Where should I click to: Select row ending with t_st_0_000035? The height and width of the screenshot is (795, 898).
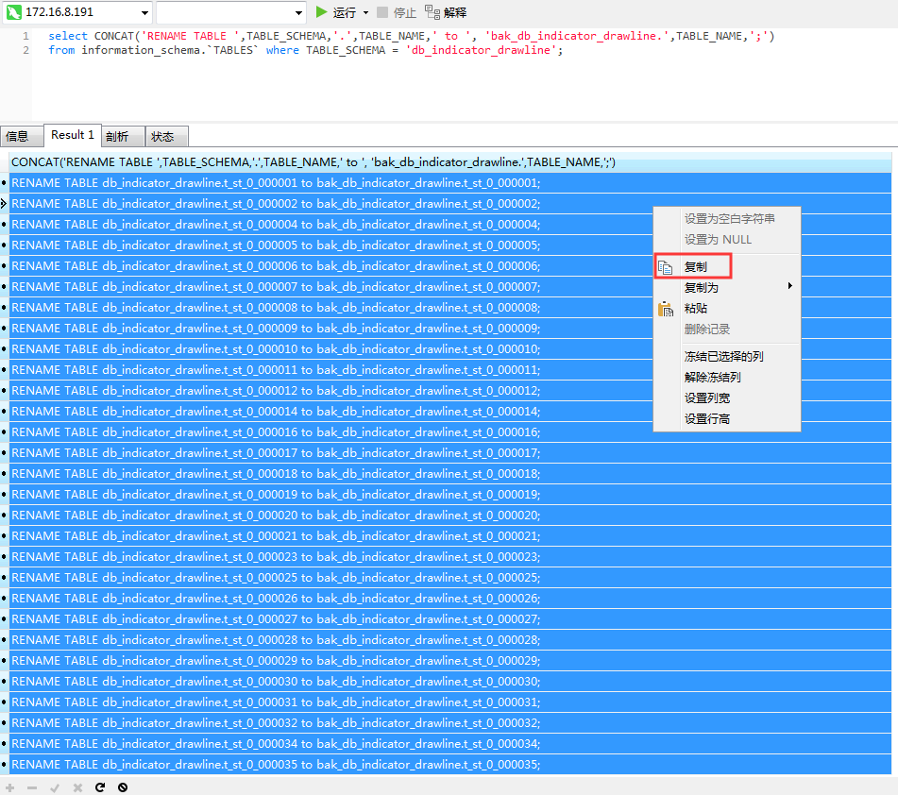pos(450,765)
